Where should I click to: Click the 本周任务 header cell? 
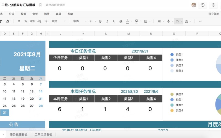(x=60, y=99)
